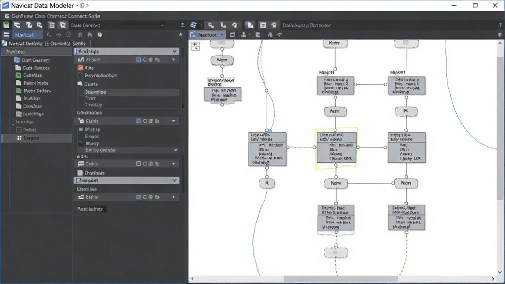The image size is (505, 284).
Task: Click the horizontal scrollbar right arrow
Action: 493,279
